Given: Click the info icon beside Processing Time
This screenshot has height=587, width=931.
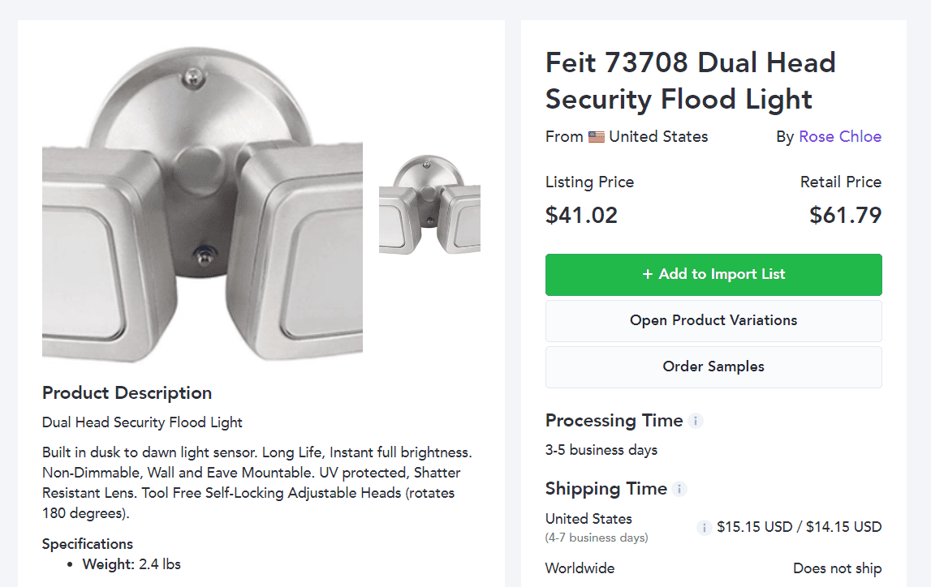Looking at the screenshot, I should coord(696,421).
